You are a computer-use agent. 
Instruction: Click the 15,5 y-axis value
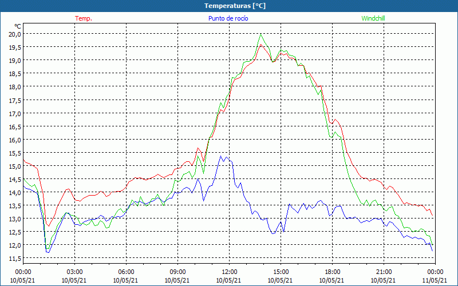coord(15,153)
